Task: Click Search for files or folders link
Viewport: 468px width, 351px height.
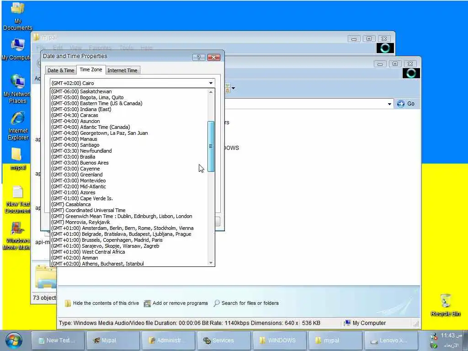Action: pos(250,303)
